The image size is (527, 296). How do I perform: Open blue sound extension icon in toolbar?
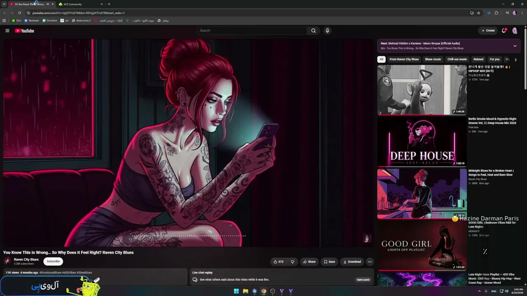[x=489, y=13]
